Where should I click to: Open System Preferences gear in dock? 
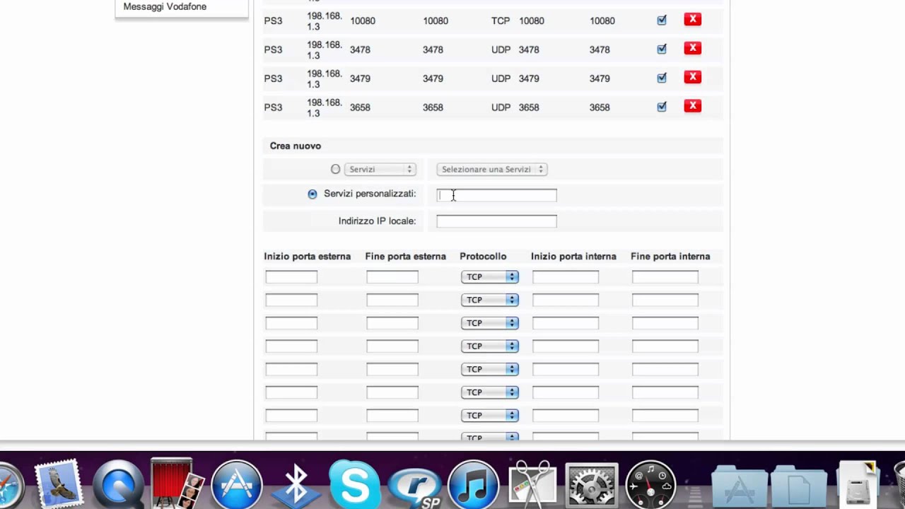[x=592, y=485]
